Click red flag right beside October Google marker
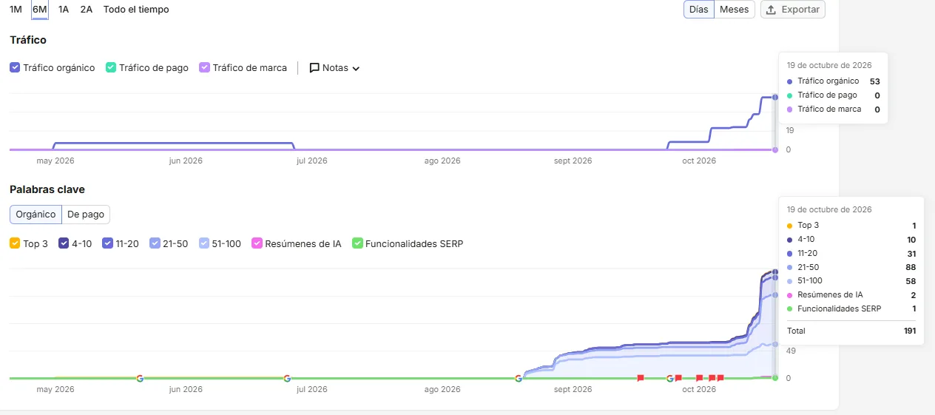The width and height of the screenshot is (935, 415). (x=678, y=378)
